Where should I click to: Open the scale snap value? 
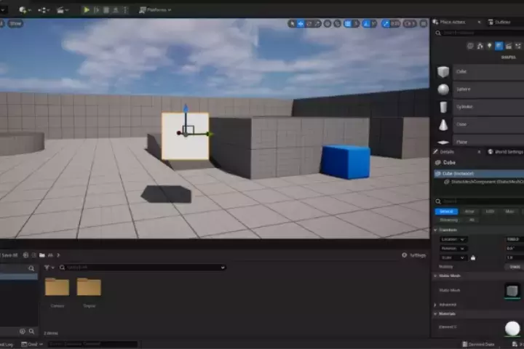coord(395,23)
